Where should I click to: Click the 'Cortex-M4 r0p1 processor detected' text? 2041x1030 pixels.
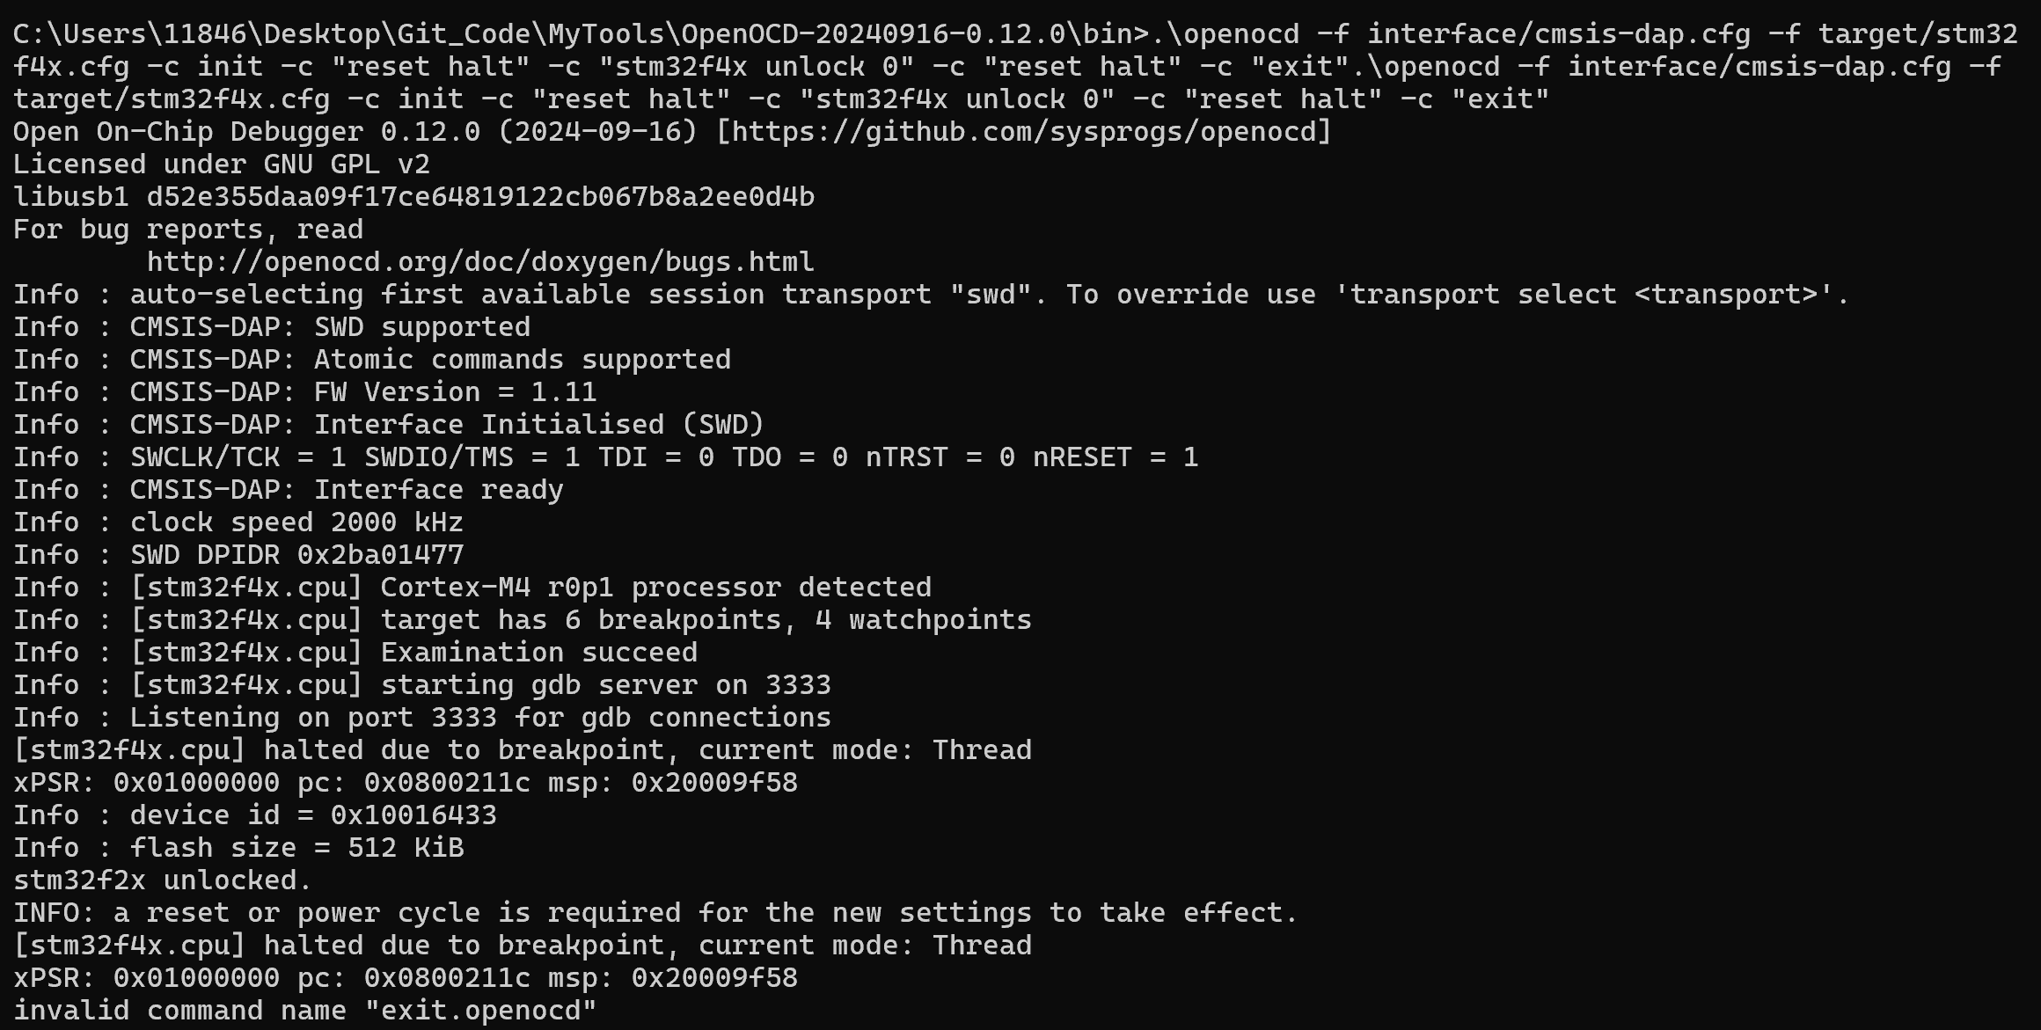click(655, 588)
